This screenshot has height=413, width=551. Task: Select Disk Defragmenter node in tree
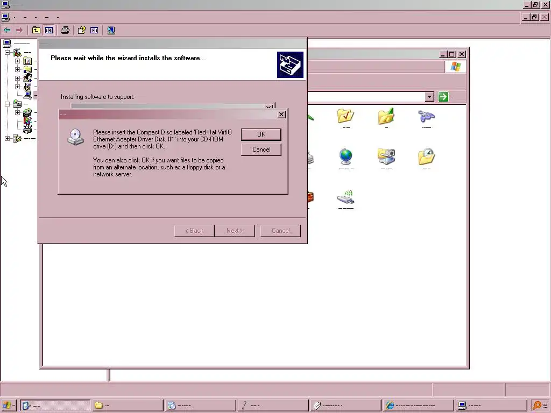[x=30, y=121]
